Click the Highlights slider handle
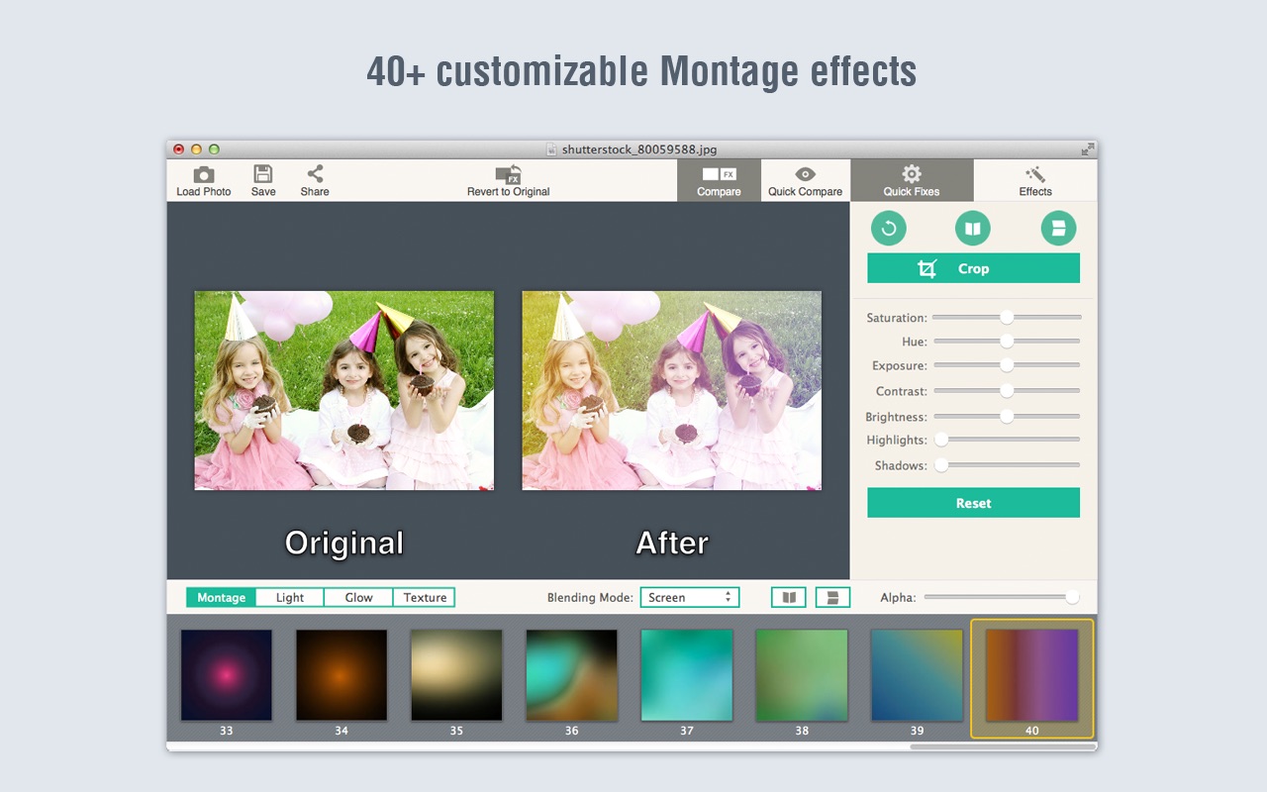 (941, 440)
